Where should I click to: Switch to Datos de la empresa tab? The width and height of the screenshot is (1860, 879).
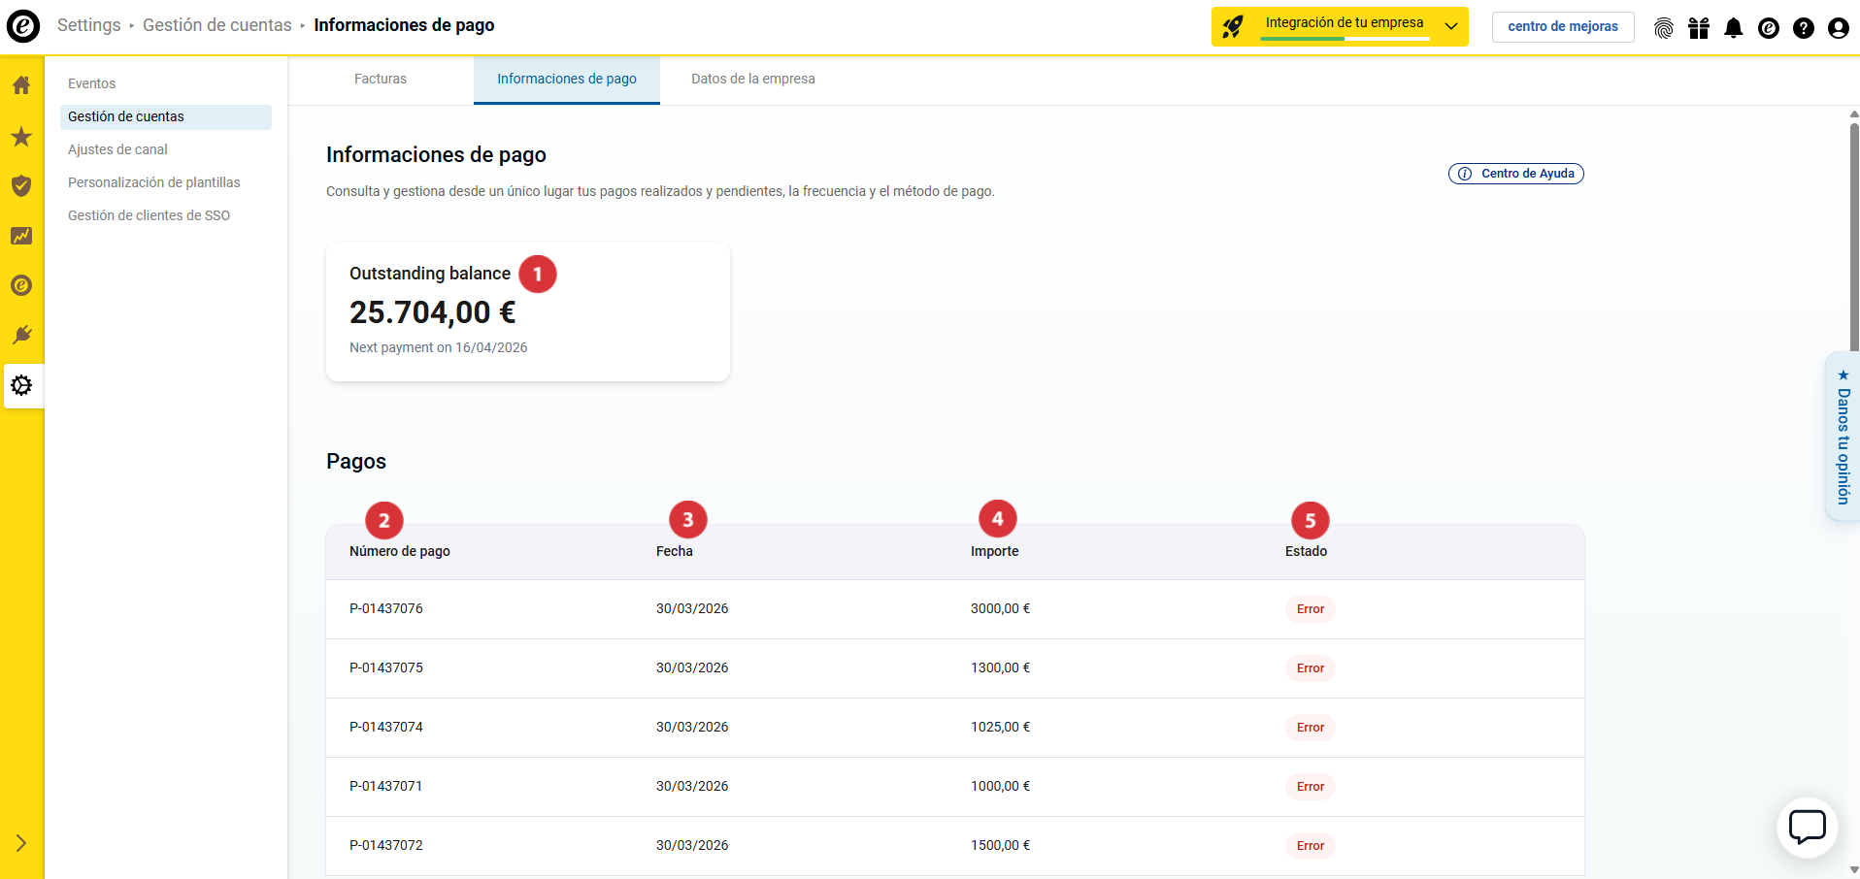click(x=752, y=80)
